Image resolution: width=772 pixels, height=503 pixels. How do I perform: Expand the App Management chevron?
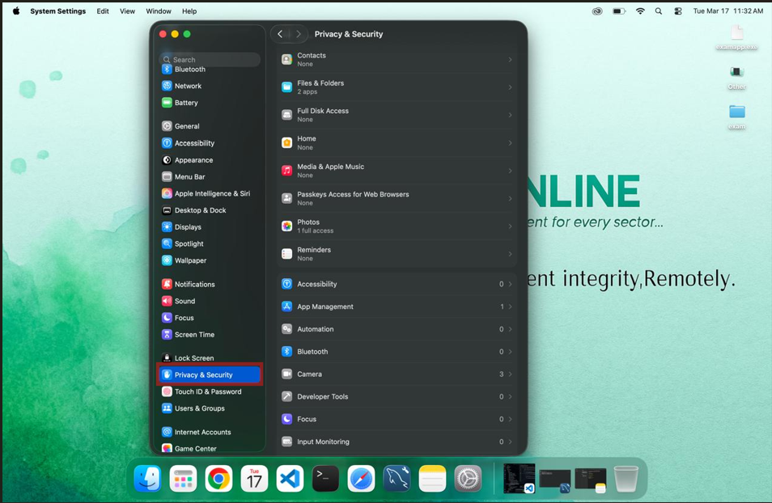coord(510,307)
